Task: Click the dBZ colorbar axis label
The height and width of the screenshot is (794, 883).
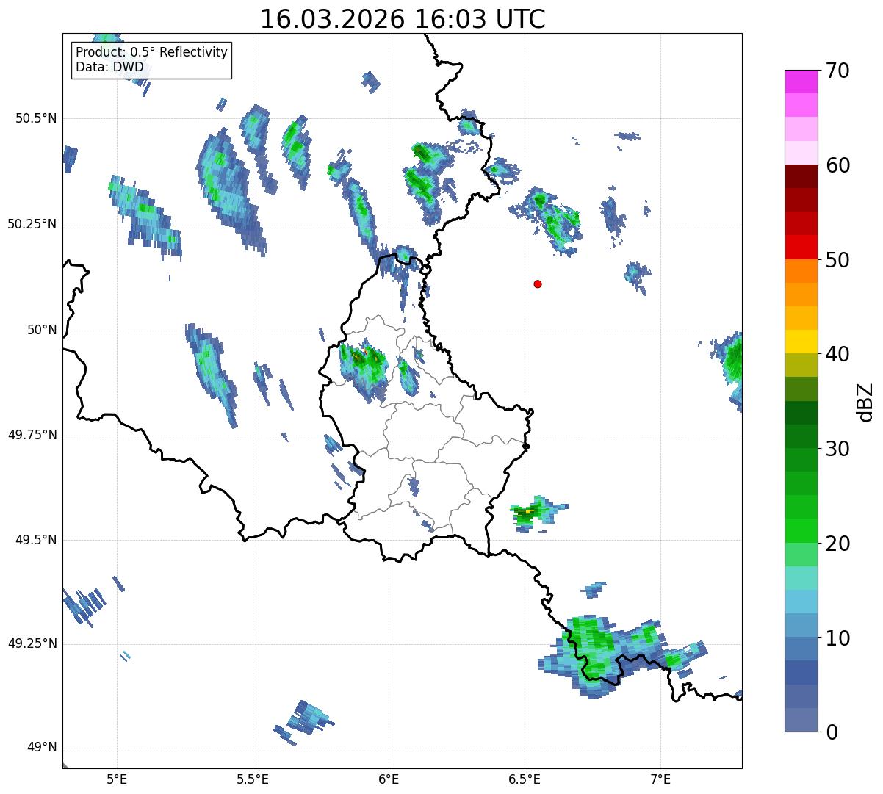Action: point(865,402)
